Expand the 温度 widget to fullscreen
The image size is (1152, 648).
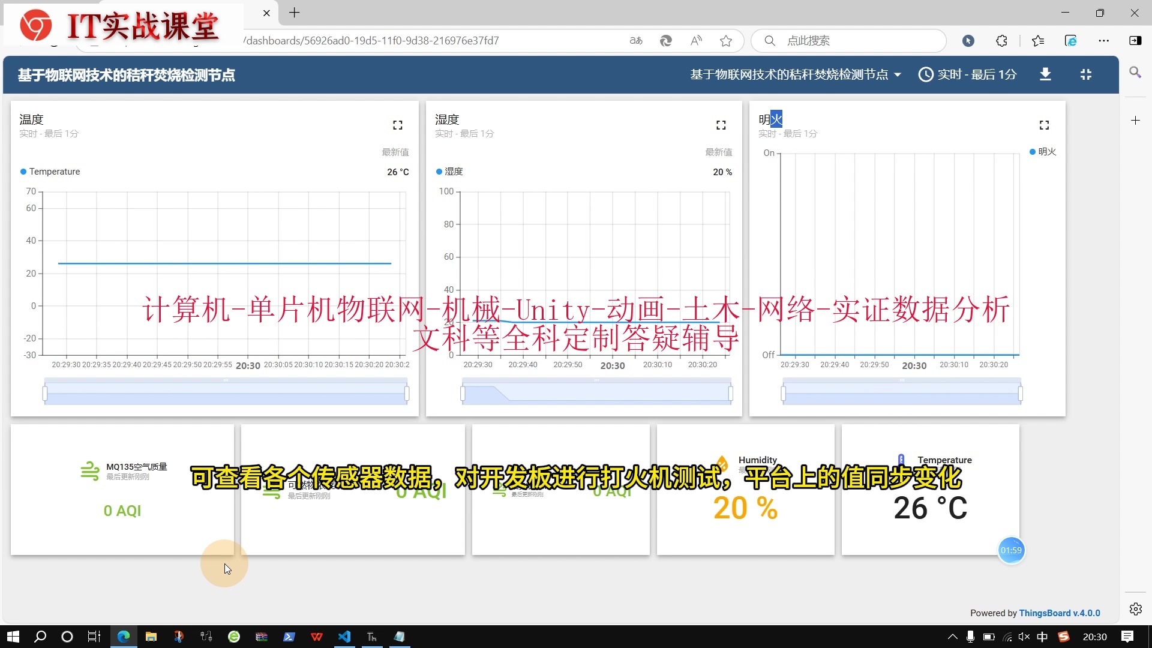397,125
